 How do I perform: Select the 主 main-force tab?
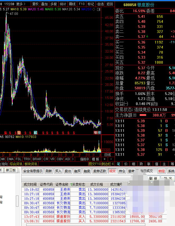(x=164, y=164)
